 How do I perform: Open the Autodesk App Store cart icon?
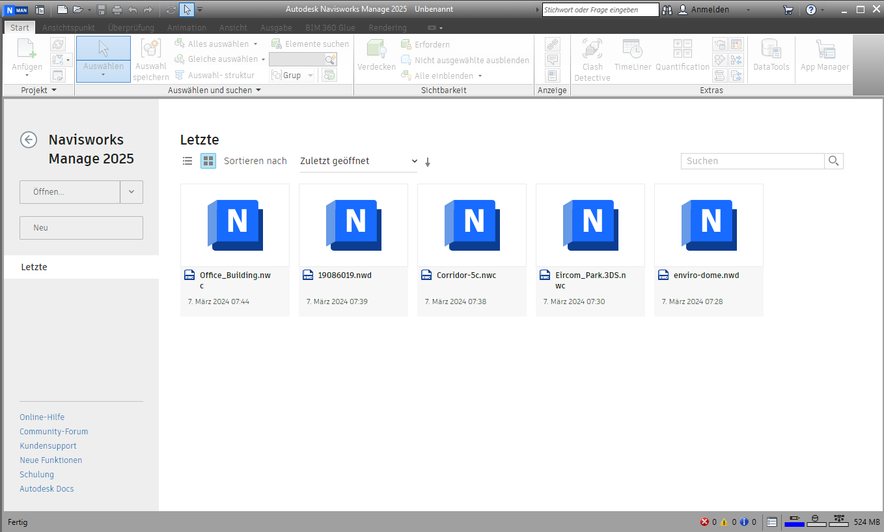[788, 10]
